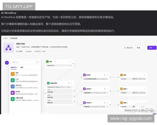This screenshot has height=125, width=157.
Task: Open the 工作流 breadcrumb link
Action: point(5,38)
